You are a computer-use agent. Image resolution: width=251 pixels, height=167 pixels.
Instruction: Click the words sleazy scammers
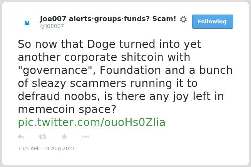[79, 83]
